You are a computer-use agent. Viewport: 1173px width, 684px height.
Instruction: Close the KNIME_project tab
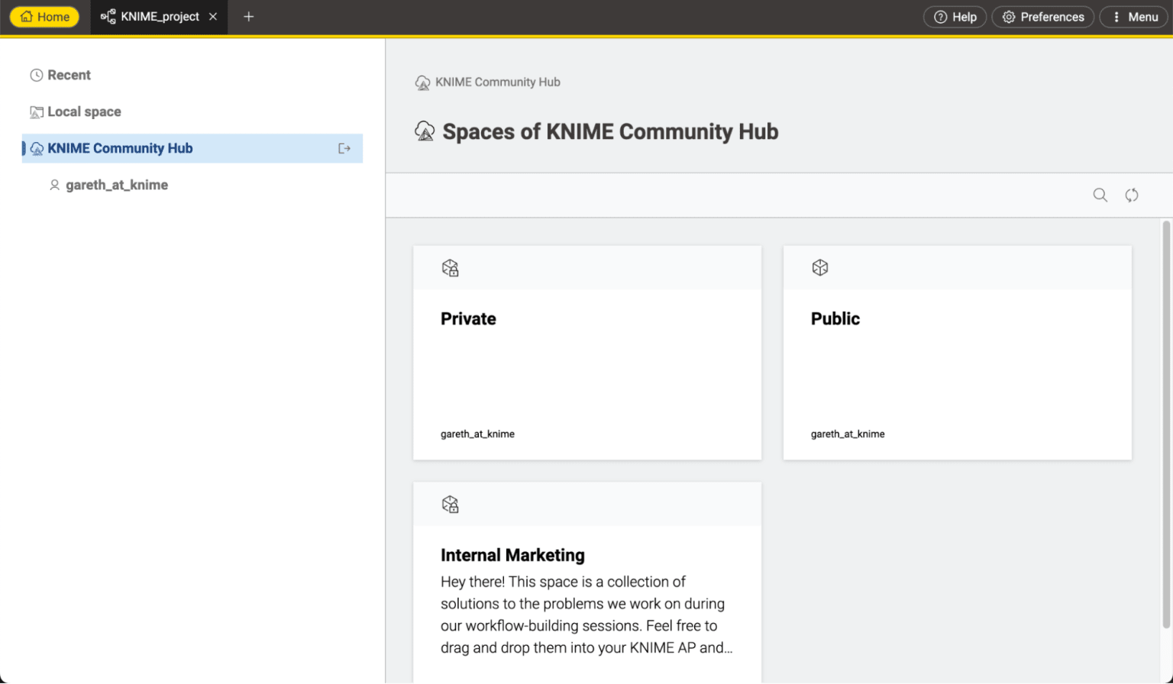pos(213,17)
